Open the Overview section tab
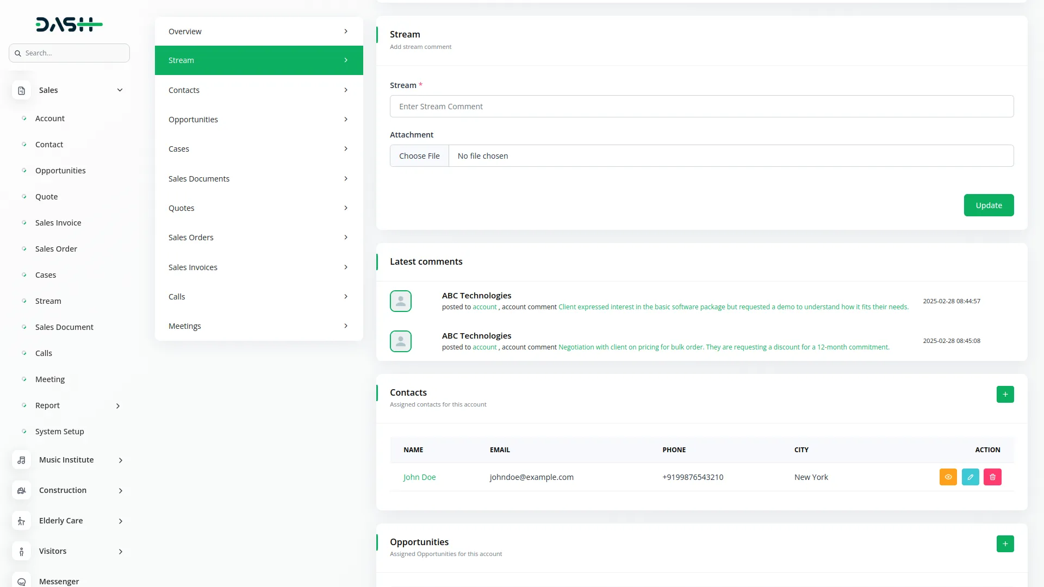The image size is (1044, 587). [x=259, y=32]
